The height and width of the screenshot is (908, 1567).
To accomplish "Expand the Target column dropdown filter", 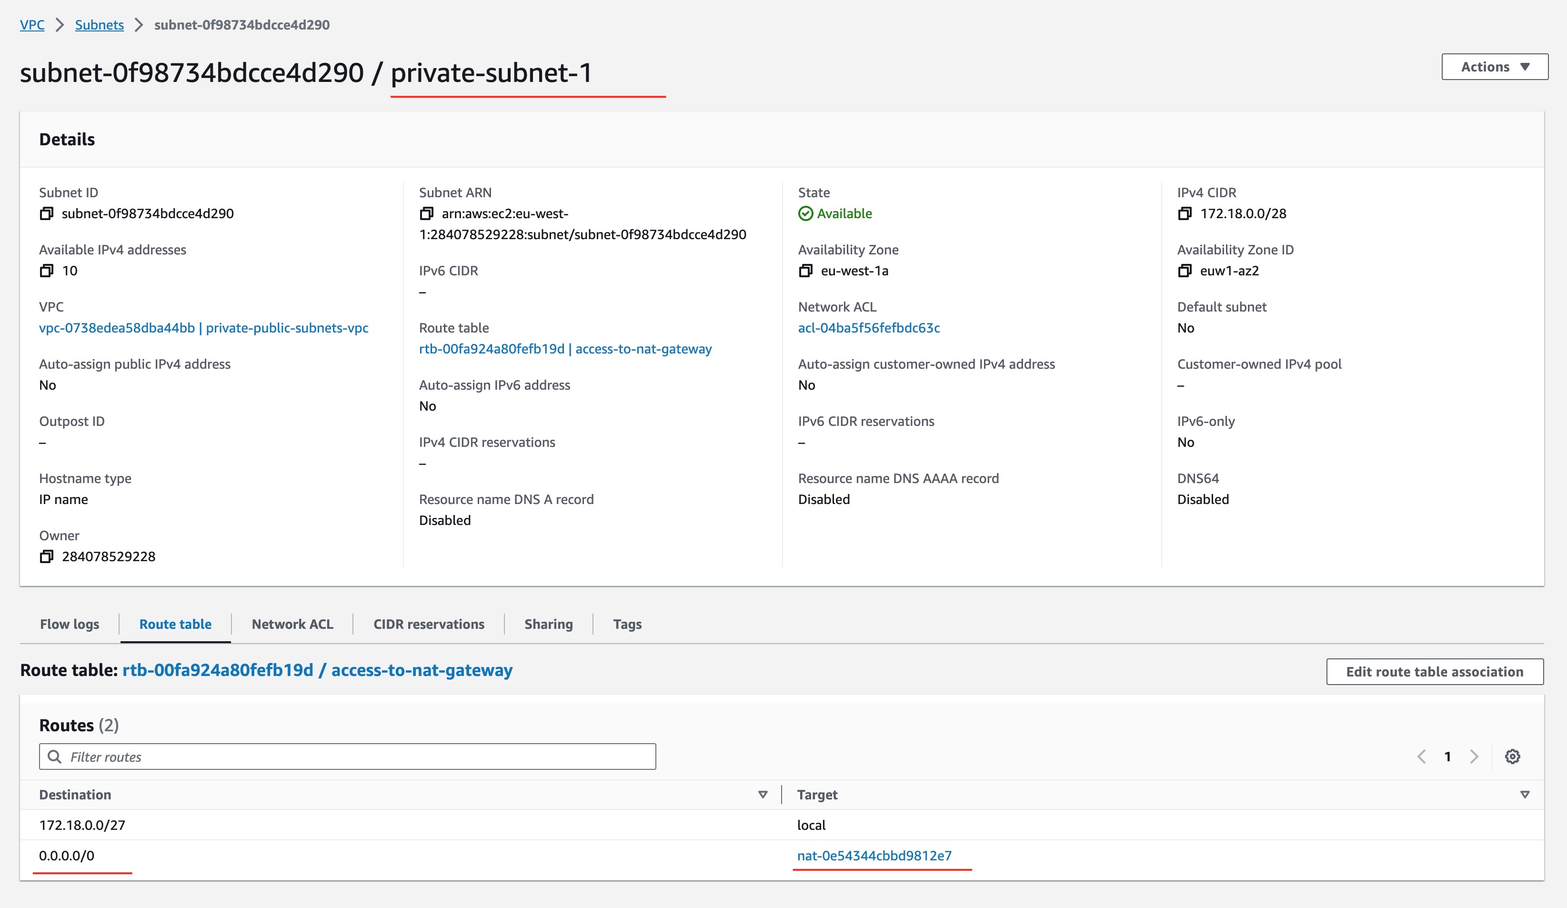I will 1524,795.
